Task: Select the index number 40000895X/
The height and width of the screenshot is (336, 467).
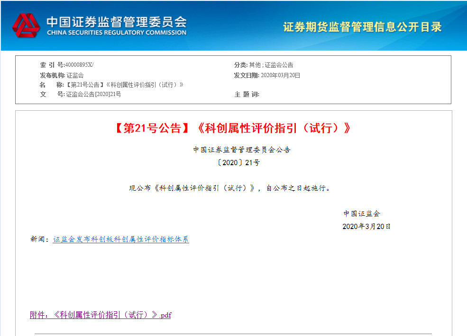Action: pyautogui.click(x=79, y=65)
